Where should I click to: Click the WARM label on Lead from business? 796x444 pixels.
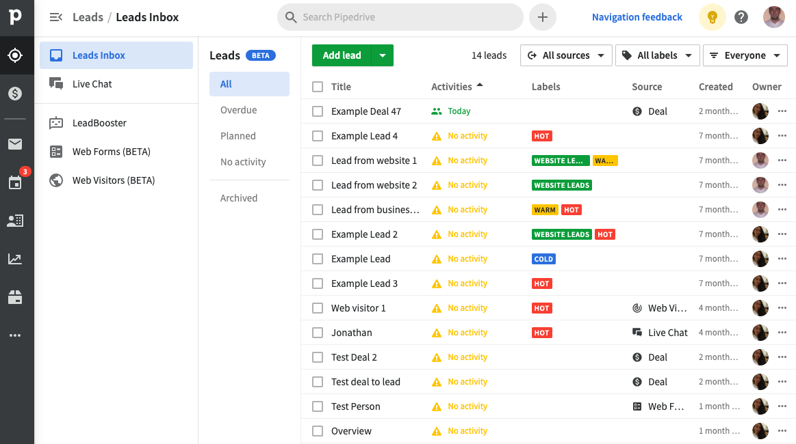pos(545,210)
